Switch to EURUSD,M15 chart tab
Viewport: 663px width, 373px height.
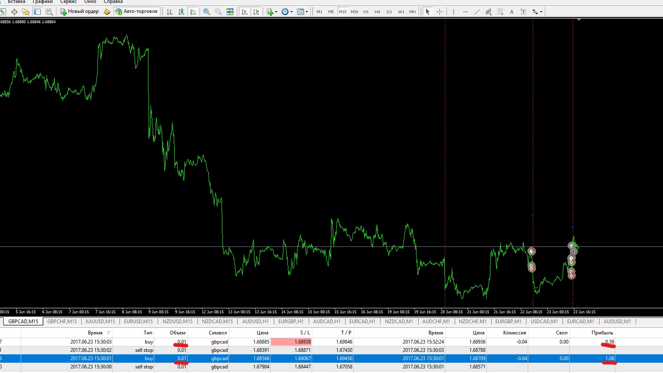point(138,322)
